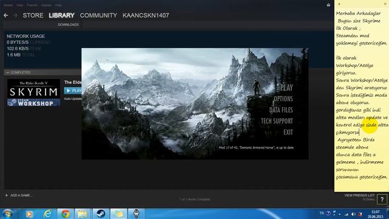The height and width of the screenshot is (219, 389).
Task: Click PLAY in the Skyrim launcher
Action: pyautogui.click(x=286, y=88)
